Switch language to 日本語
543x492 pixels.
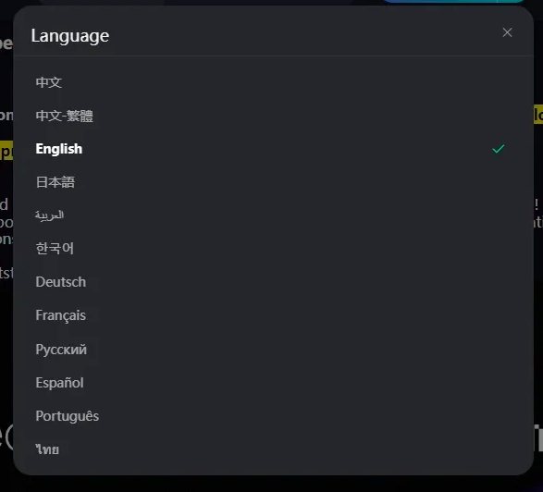(56, 182)
